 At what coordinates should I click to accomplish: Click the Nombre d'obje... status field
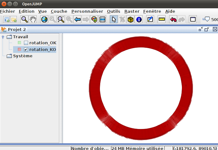[91, 148]
